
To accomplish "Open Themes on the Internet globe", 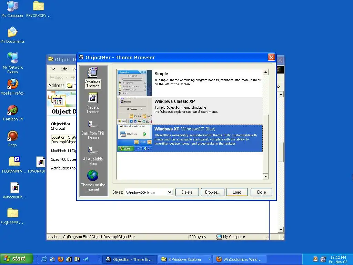I will [93, 181].
